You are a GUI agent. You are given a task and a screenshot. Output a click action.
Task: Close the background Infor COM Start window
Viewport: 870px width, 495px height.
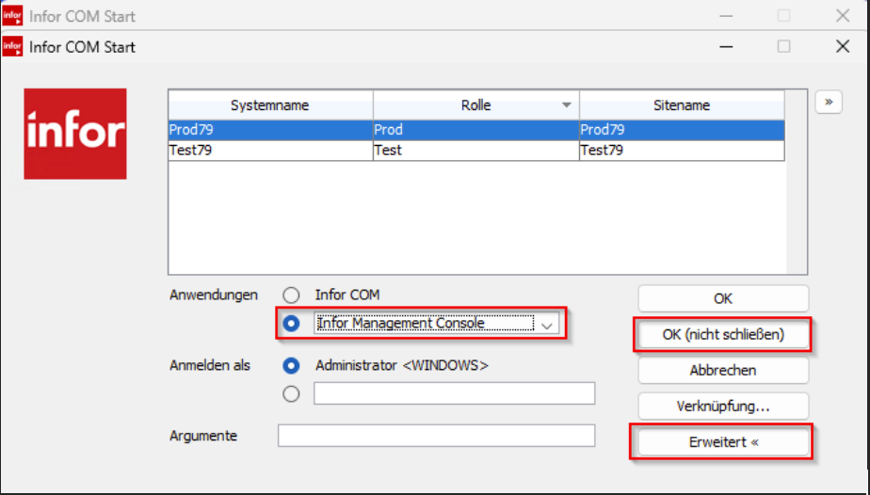click(x=843, y=15)
